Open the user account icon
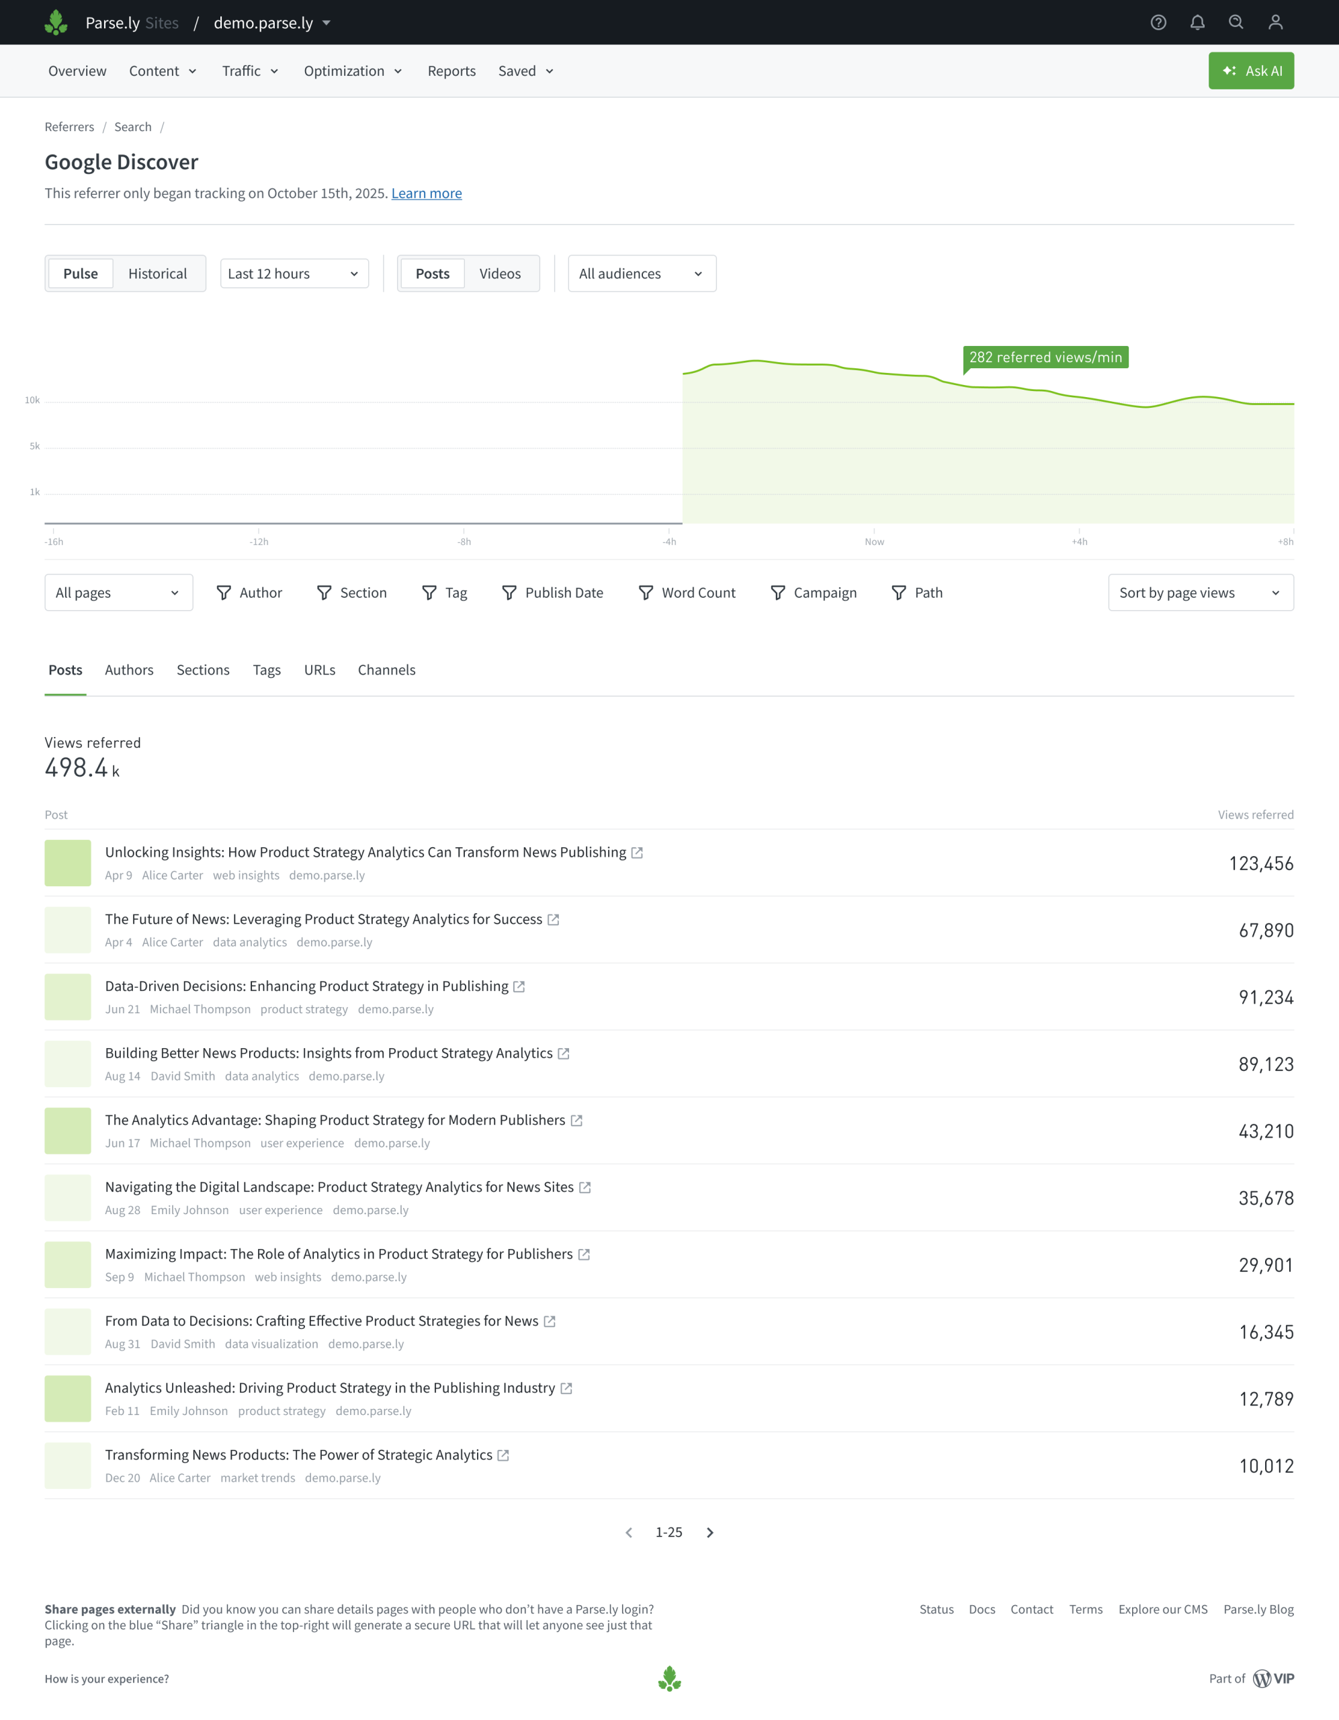The height and width of the screenshot is (1720, 1339). click(1275, 22)
